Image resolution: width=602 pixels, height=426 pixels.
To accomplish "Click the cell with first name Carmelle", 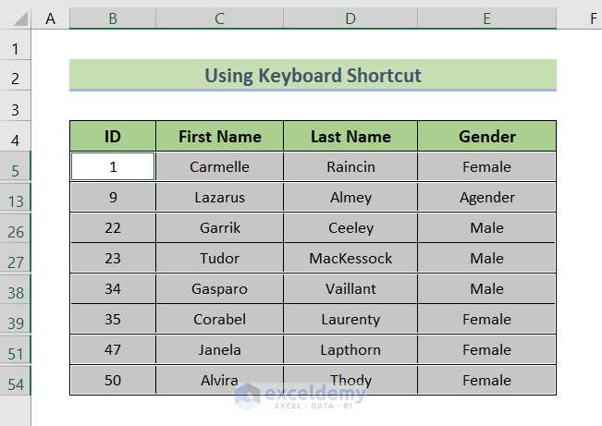I will [x=219, y=166].
